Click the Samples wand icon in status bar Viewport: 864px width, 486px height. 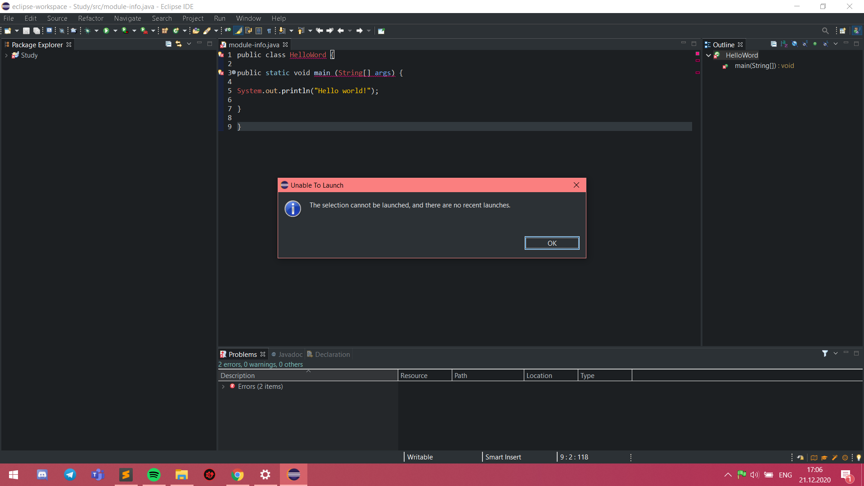pos(835,458)
